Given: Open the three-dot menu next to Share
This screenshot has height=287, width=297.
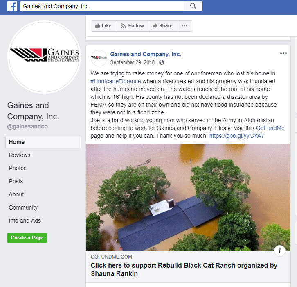Looking at the screenshot, I should (x=184, y=26).
